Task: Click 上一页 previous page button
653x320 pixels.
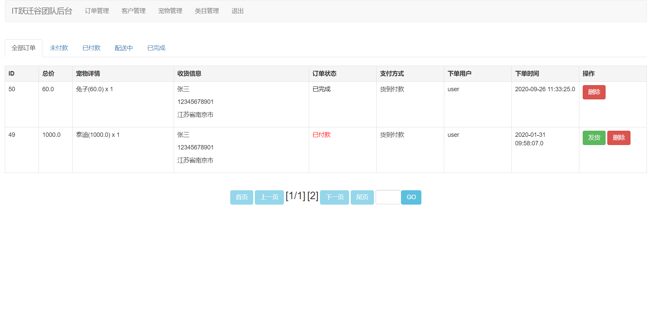Action: click(269, 197)
